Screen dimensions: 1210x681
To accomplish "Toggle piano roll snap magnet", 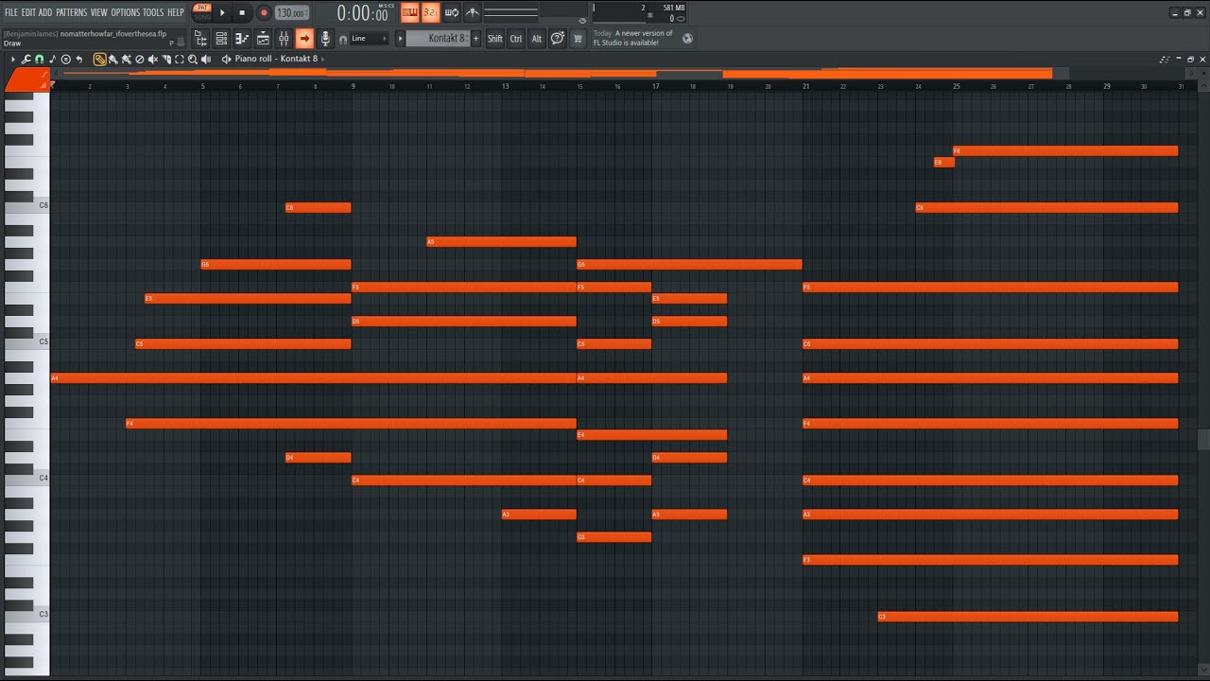I will [x=39, y=59].
